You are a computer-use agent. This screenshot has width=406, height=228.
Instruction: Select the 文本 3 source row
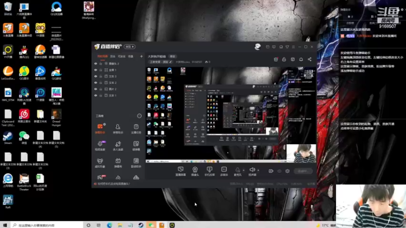point(119,77)
